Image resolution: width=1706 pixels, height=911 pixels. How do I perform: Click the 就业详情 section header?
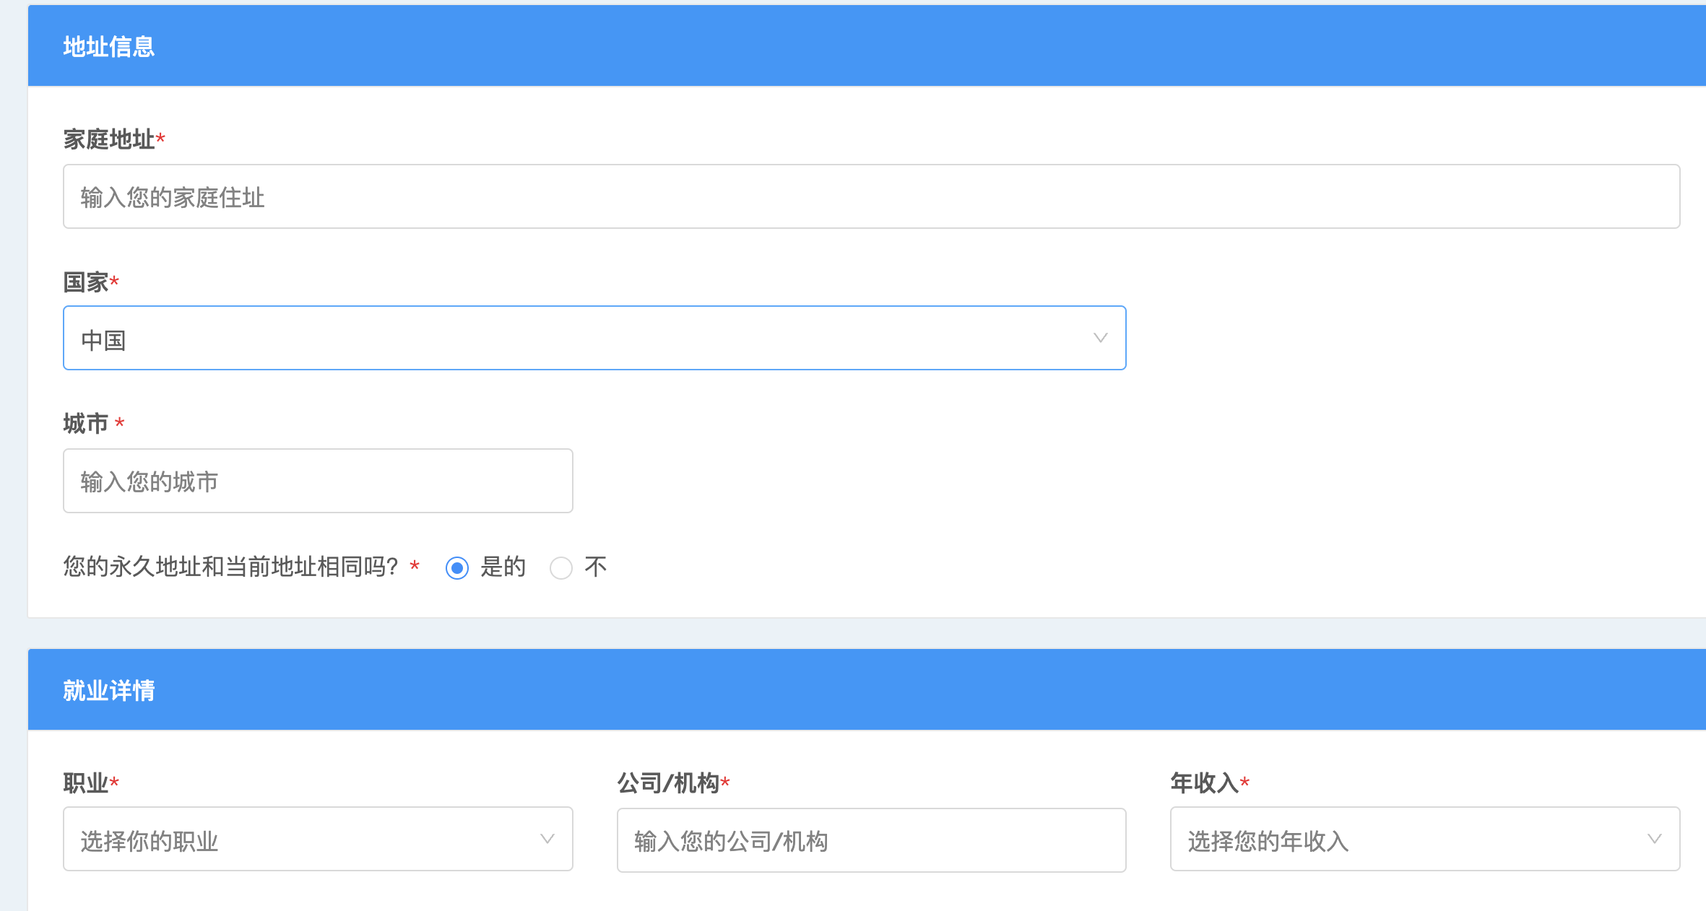pos(109,691)
